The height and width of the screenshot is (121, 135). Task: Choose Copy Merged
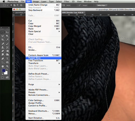(43, 26)
